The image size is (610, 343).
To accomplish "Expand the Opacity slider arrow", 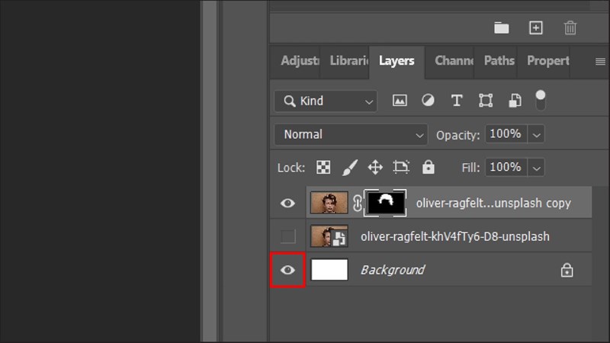I will [x=536, y=135].
